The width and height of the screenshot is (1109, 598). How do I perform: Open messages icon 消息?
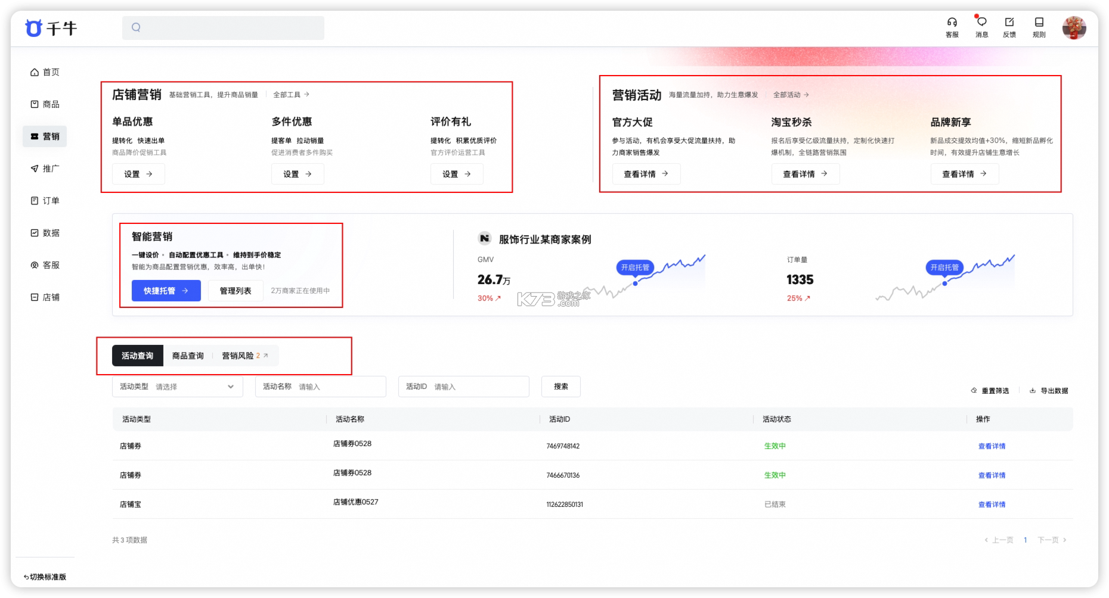[981, 27]
